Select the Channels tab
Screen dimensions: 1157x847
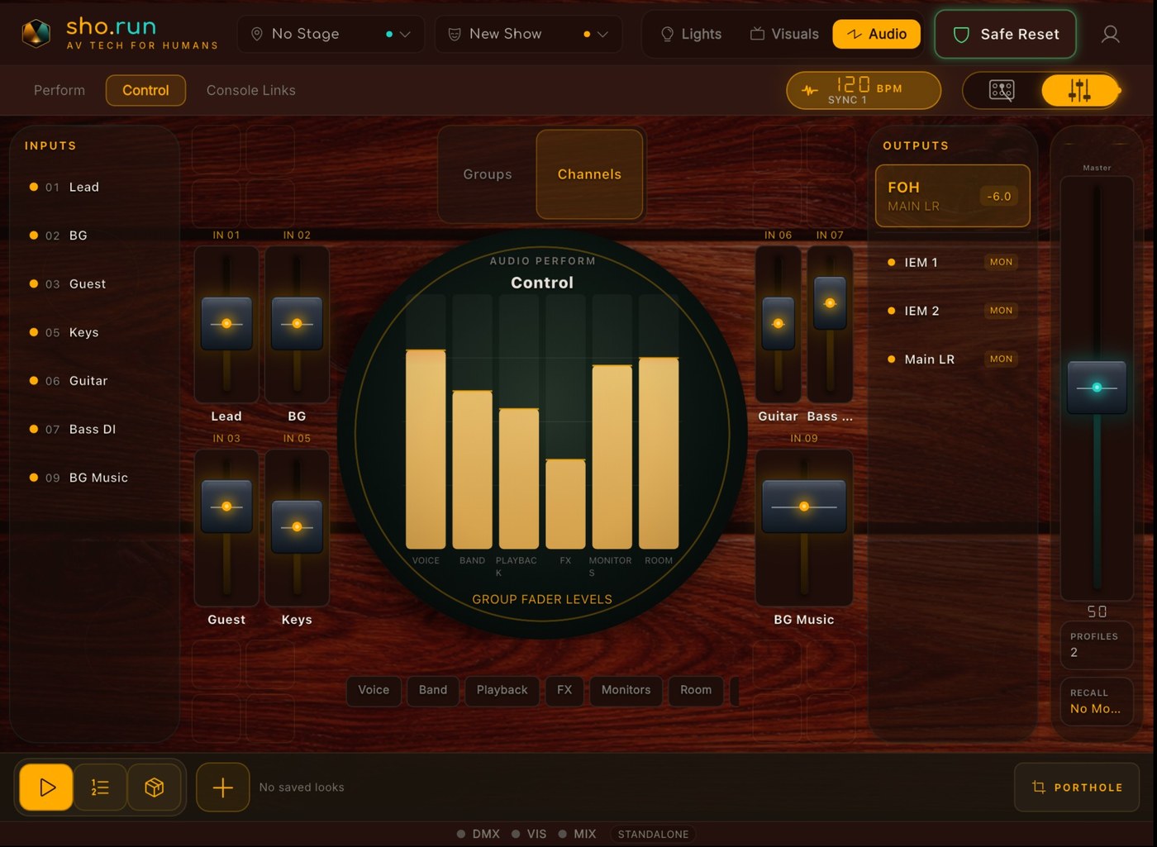[x=589, y=174]
